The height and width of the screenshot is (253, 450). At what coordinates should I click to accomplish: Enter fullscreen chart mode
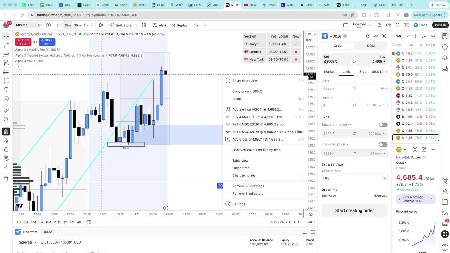point(398,25)
